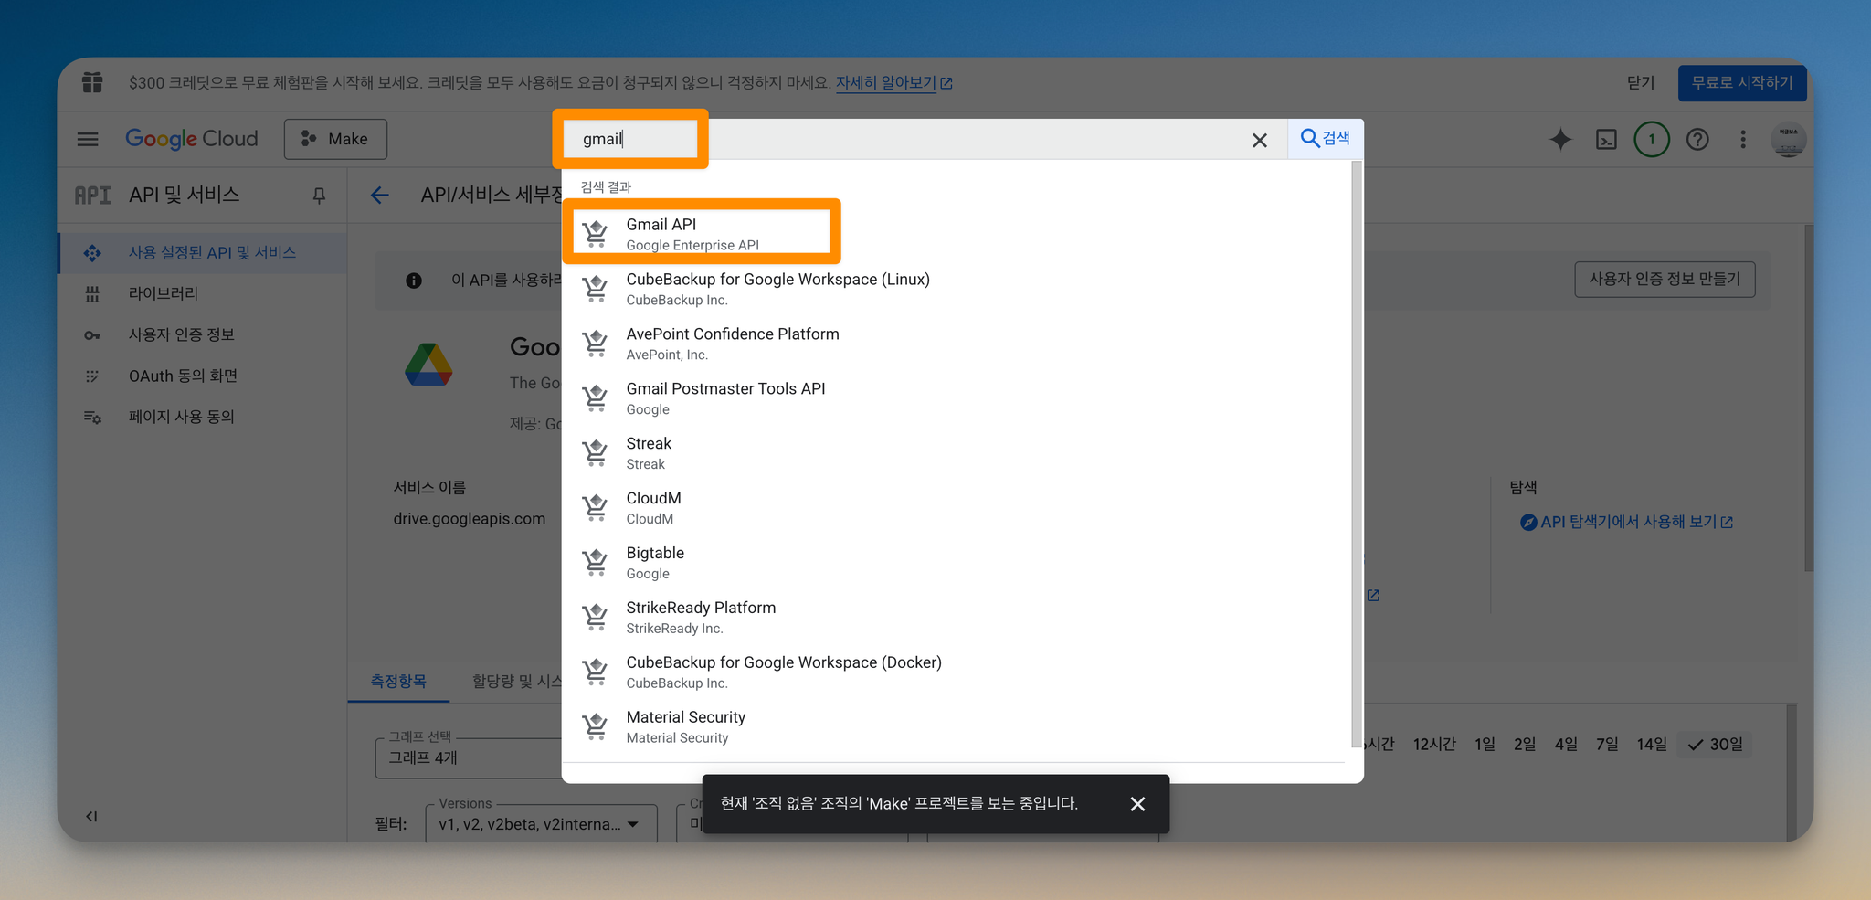Select the 2일 time range

click(x=1525, y=744)
